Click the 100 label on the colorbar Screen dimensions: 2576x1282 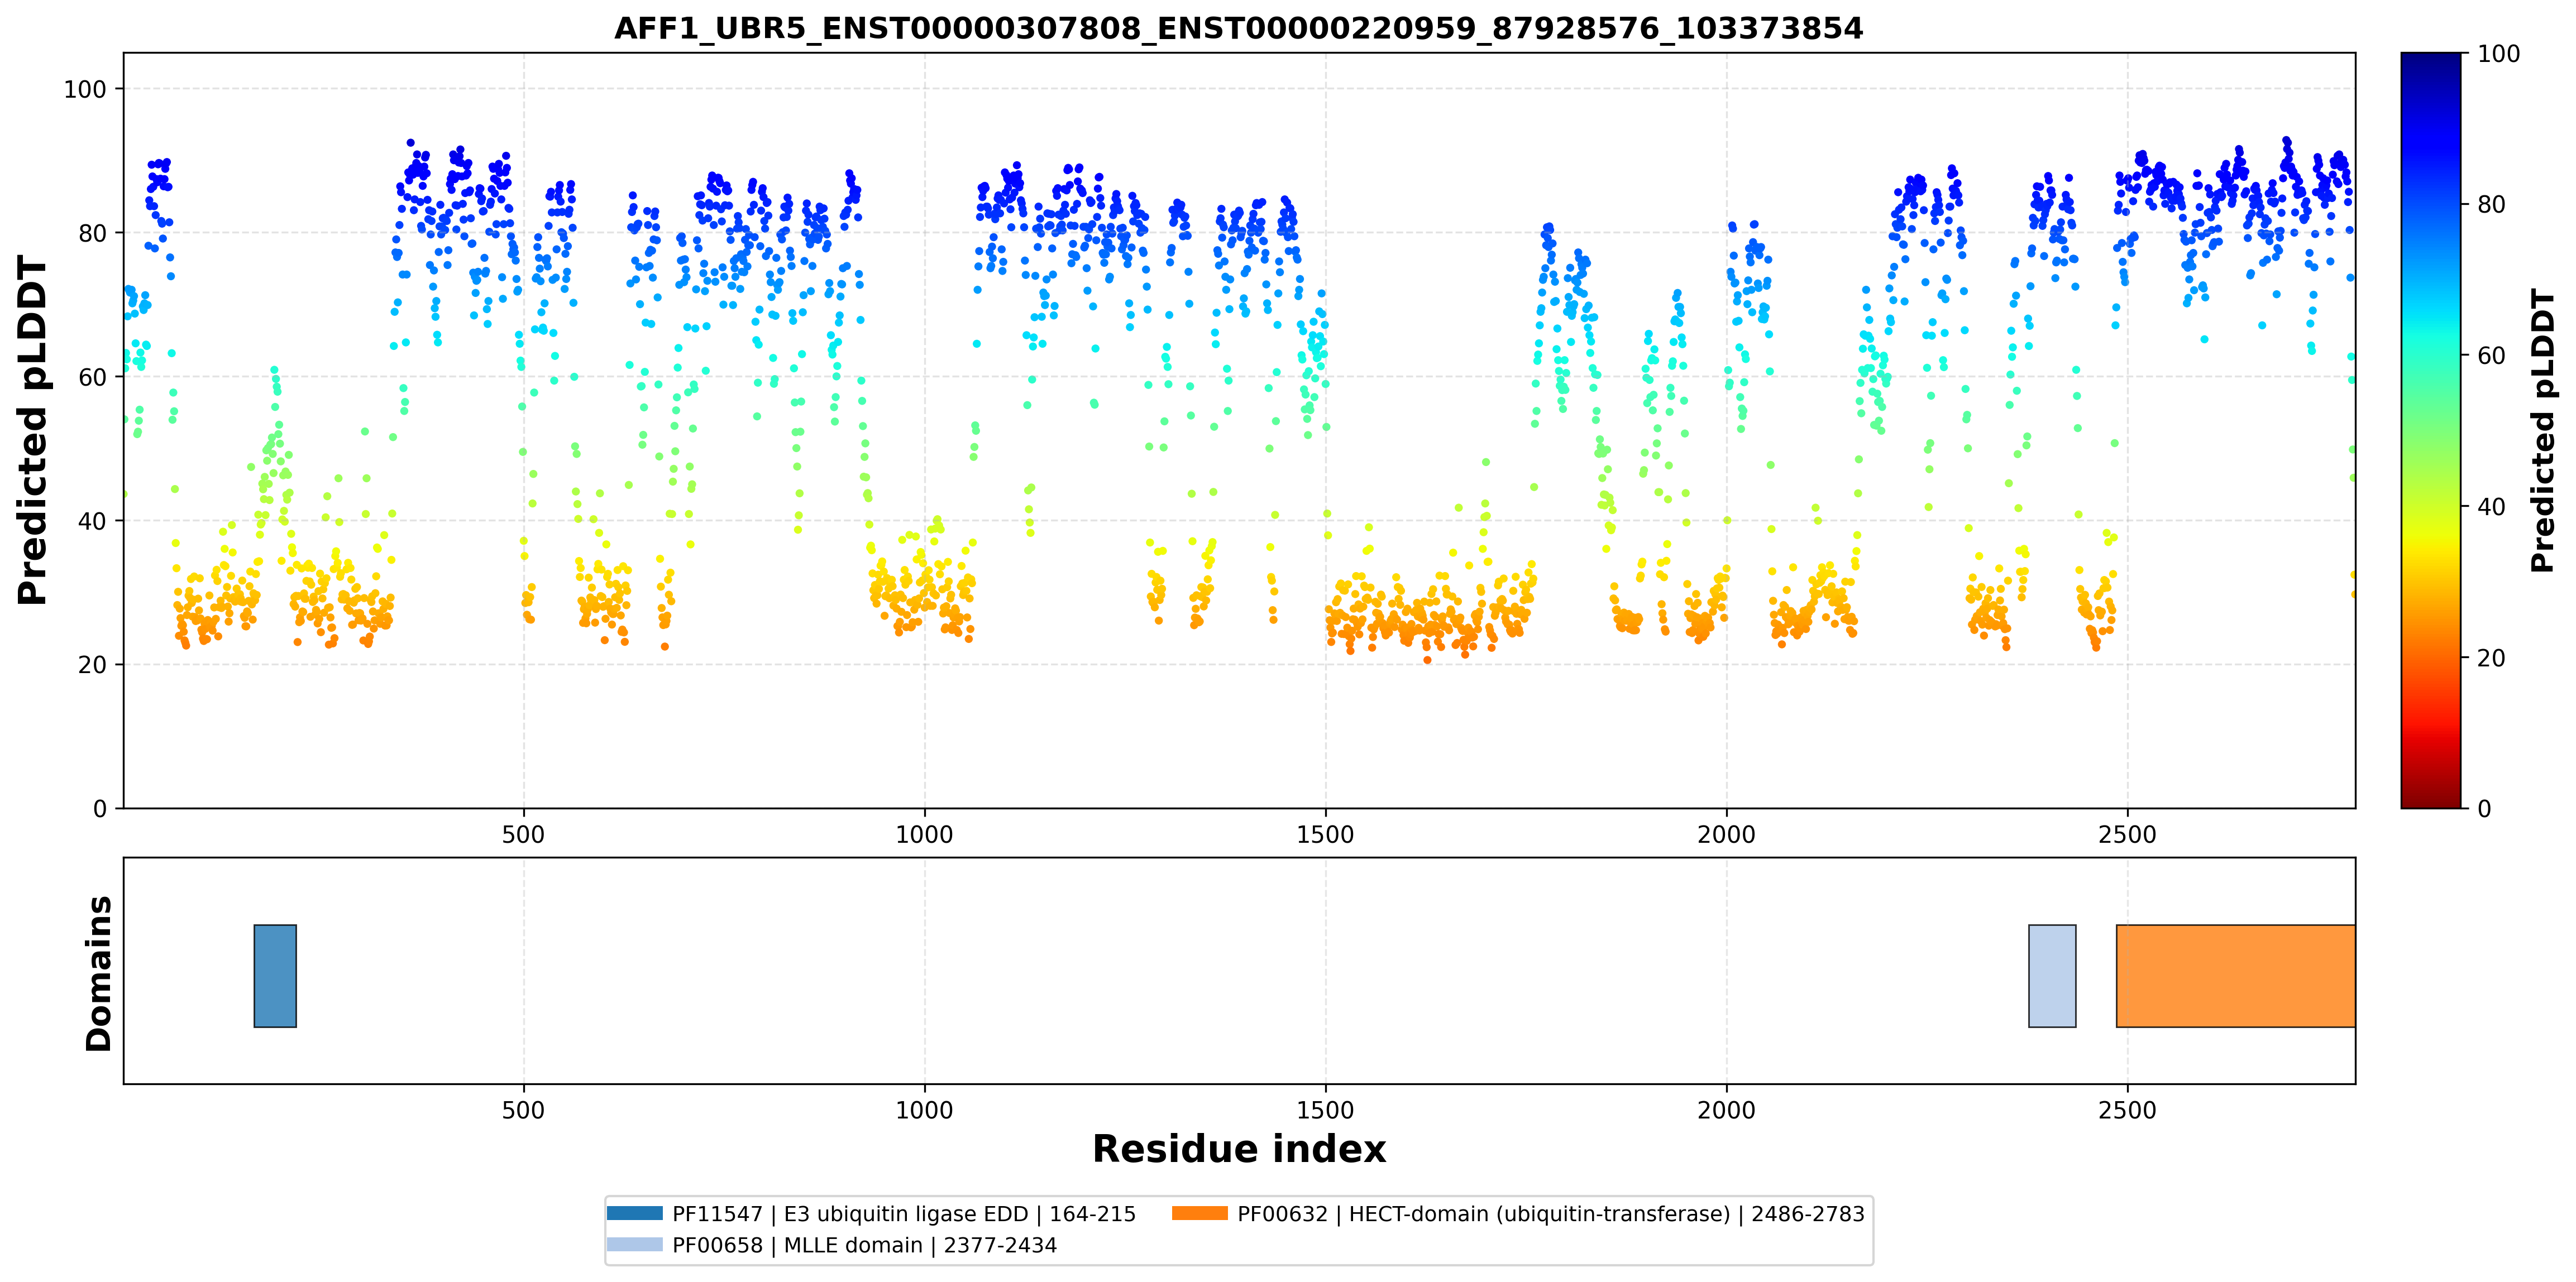(x=2498, y=54)
